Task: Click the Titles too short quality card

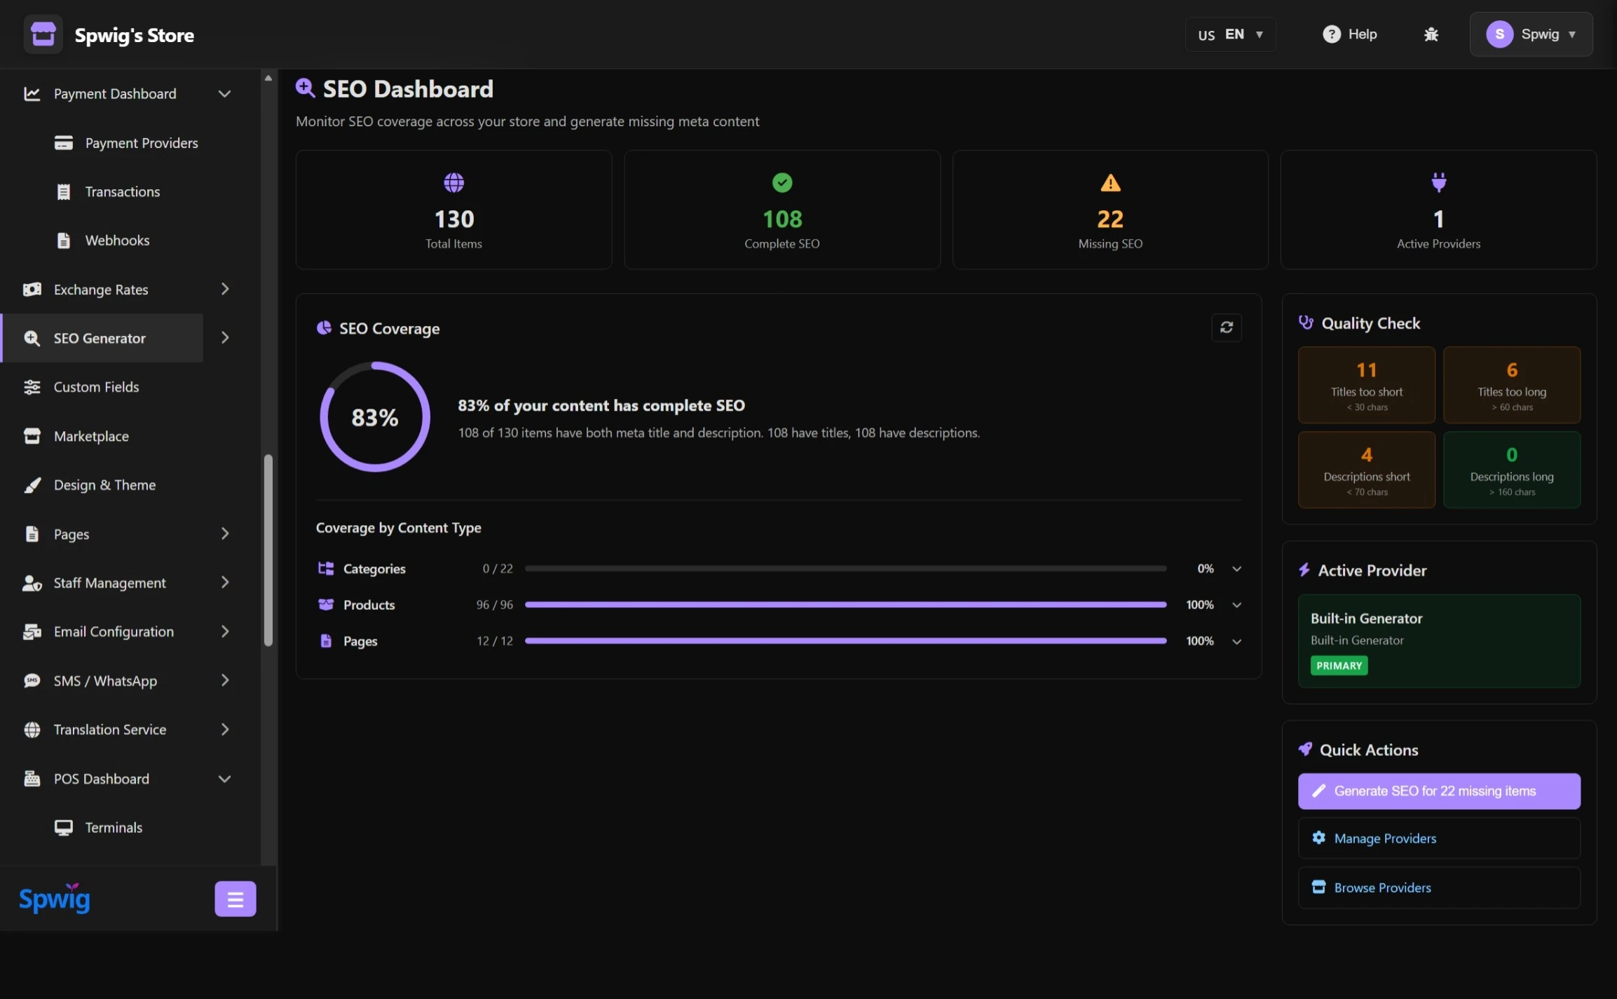Action: [1366, 385]
